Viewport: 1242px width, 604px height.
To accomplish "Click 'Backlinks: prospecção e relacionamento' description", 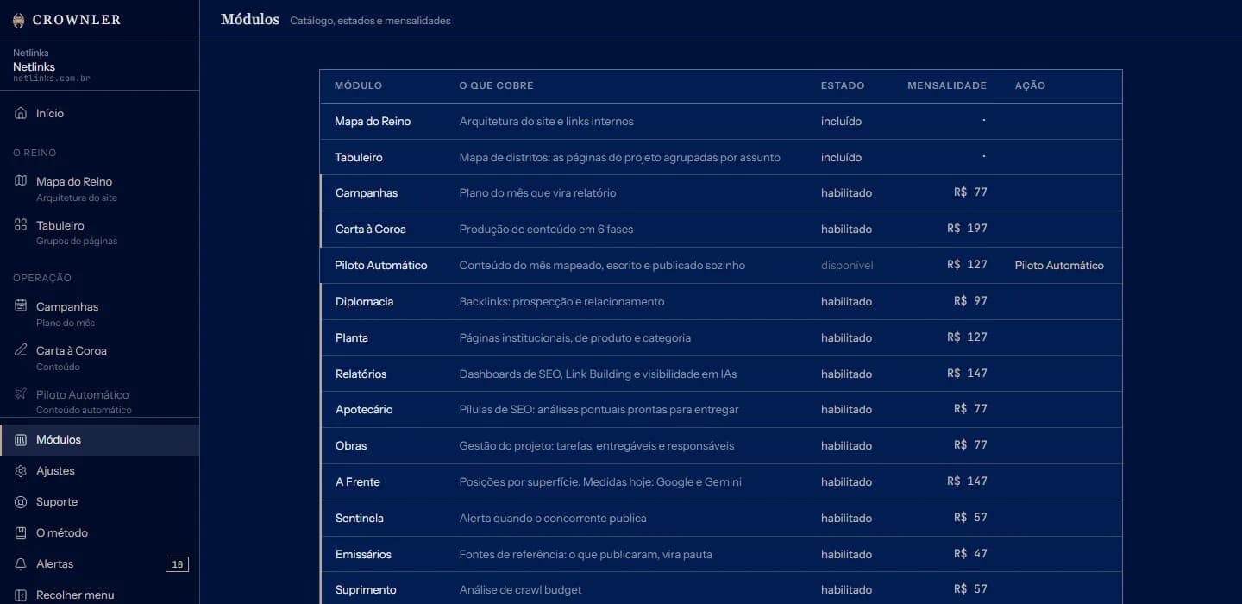I will tap(561, 302).
